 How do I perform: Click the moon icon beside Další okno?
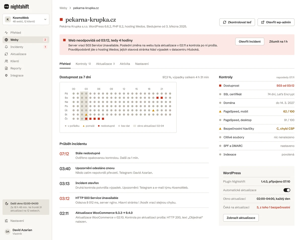point(7,203)
